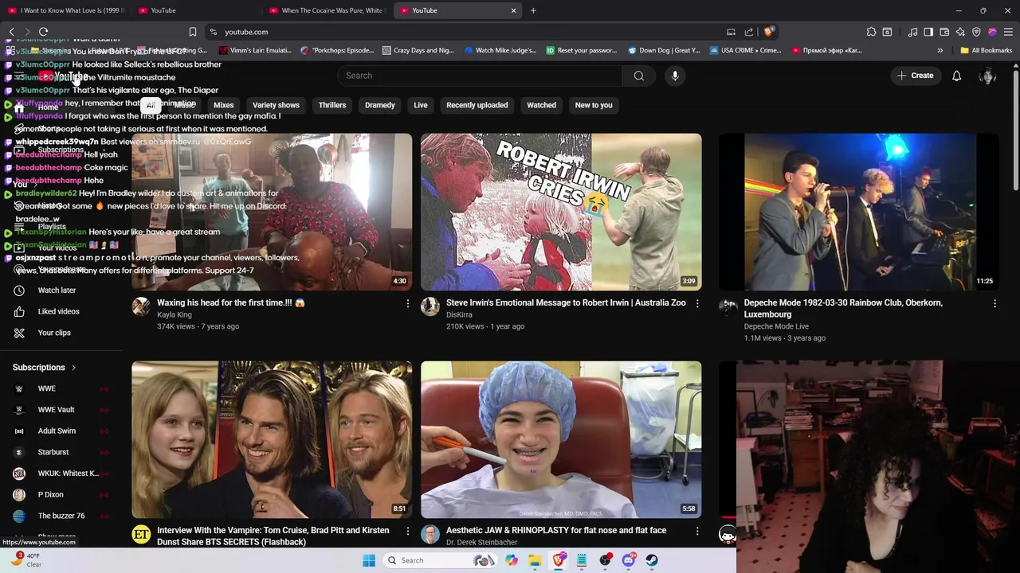This screenshot has width=1020, height=573.
Task: Start voice search with the microphone icon
Action: click(x=675, y=76)
